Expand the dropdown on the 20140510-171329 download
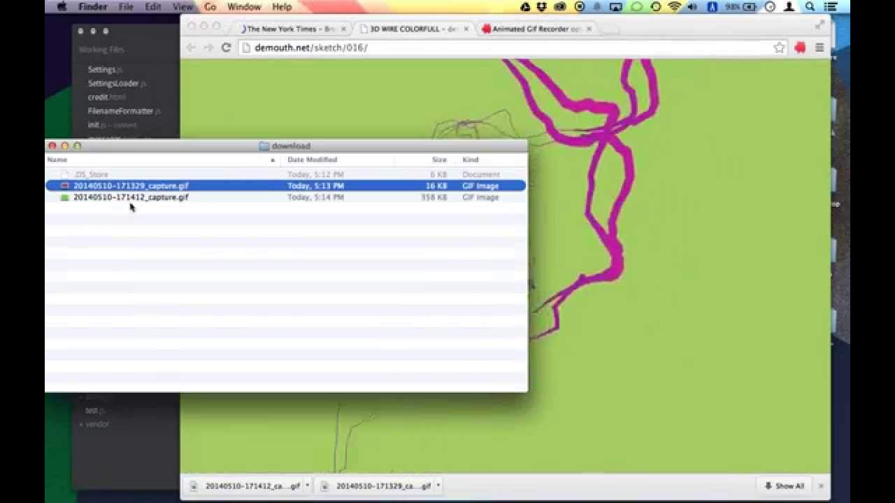895x503 pixels. pos(437,485)
